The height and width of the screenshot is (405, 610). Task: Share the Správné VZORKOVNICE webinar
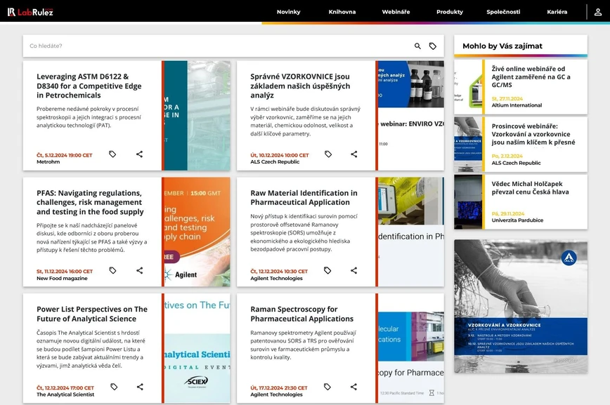pos(353,154)
